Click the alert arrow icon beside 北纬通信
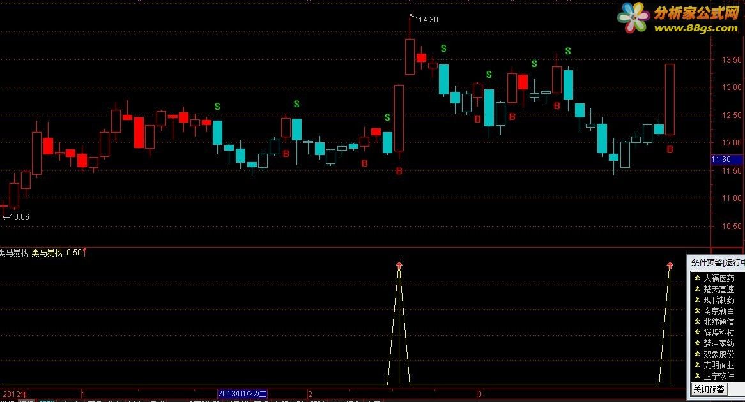 click(x=697, y=322)
